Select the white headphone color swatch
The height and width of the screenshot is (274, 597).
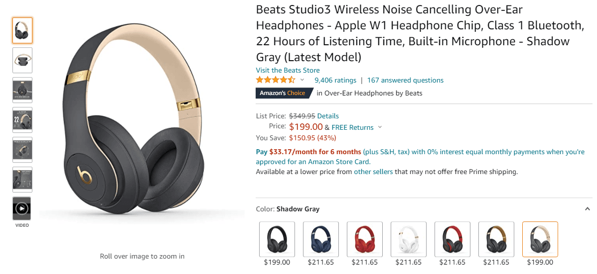[x=409, y=239]
